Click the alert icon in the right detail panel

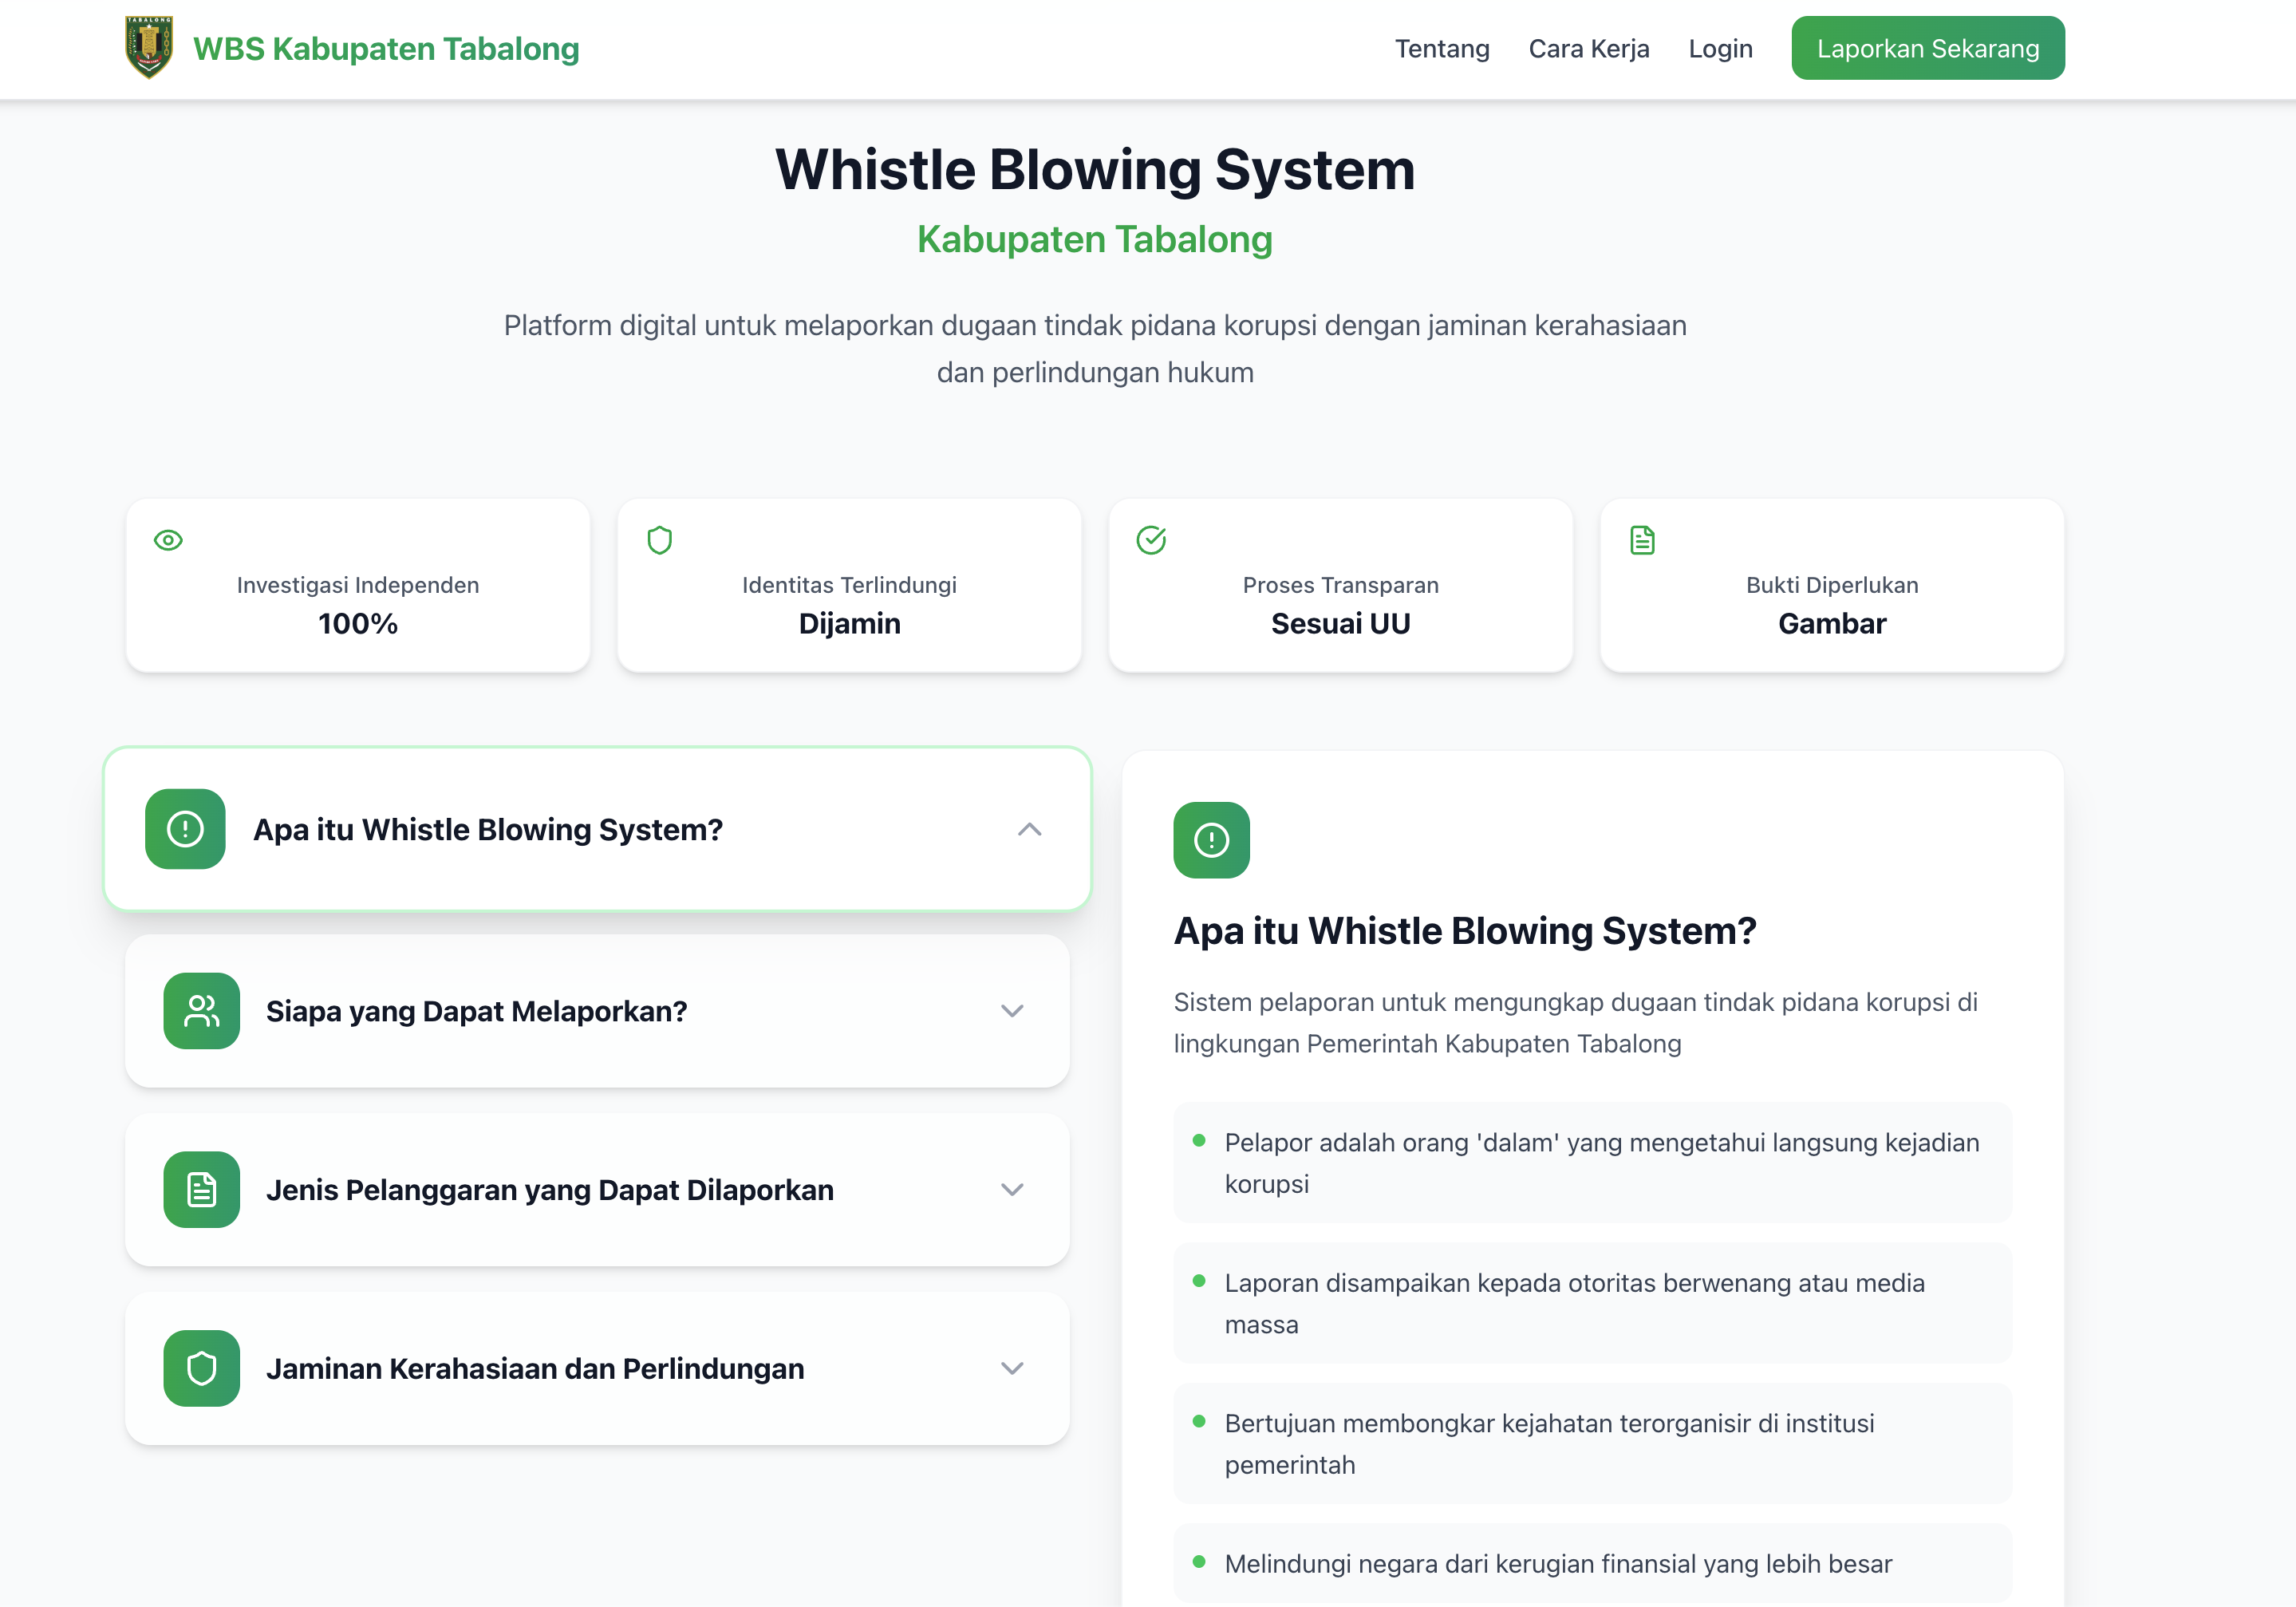(1211, 840)
